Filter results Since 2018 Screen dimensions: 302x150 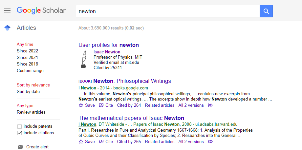[27, 64]
